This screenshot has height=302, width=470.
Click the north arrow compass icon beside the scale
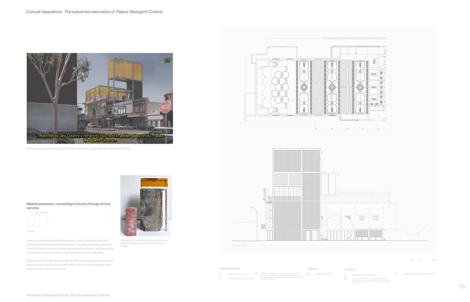[x=412, y=260]
